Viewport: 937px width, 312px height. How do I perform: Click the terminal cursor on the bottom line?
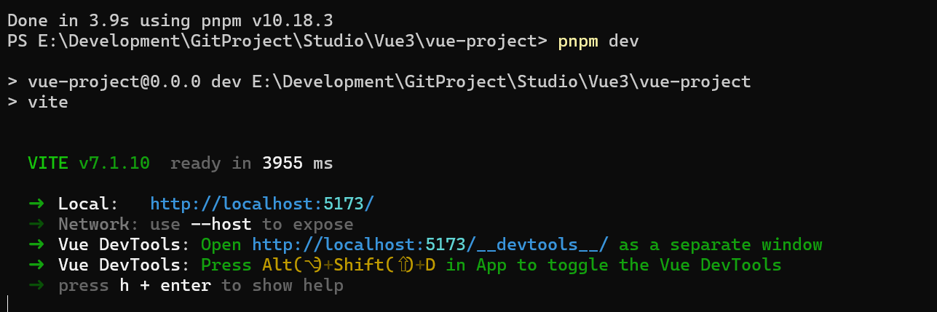8,303
